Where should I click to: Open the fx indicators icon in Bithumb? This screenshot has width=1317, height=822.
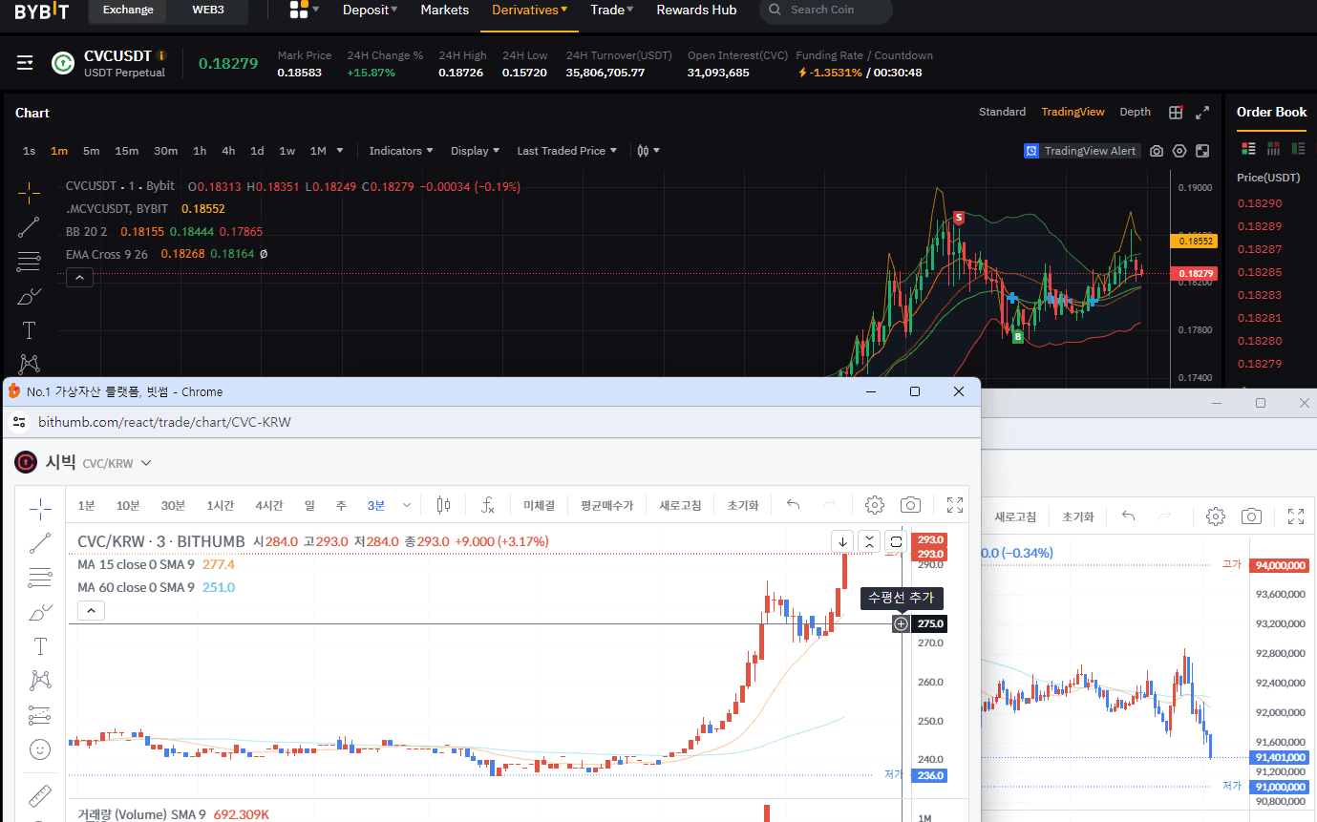pyautogui.click(x=488, y=505)
